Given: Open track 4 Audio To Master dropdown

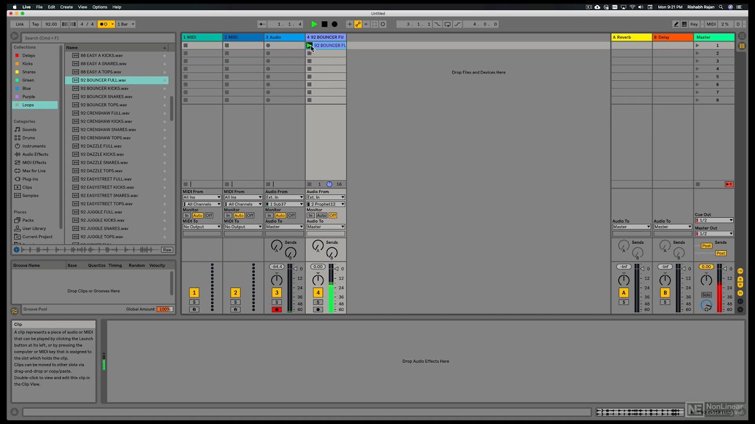Looking at the screenshot, I should point(326,227).
